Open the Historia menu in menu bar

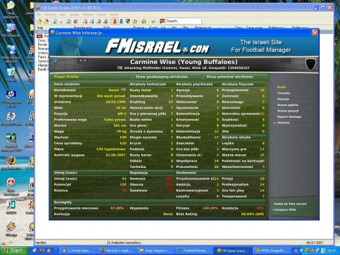[88, 14]
